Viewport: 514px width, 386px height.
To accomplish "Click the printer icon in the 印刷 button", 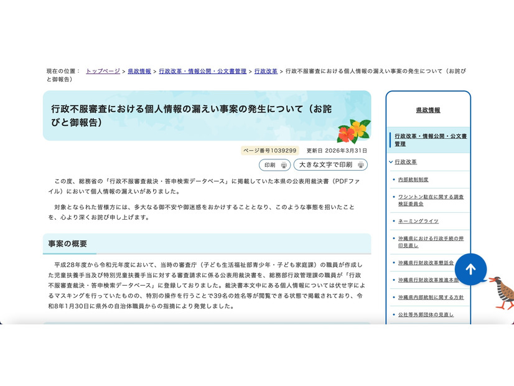I will [284, 166].
